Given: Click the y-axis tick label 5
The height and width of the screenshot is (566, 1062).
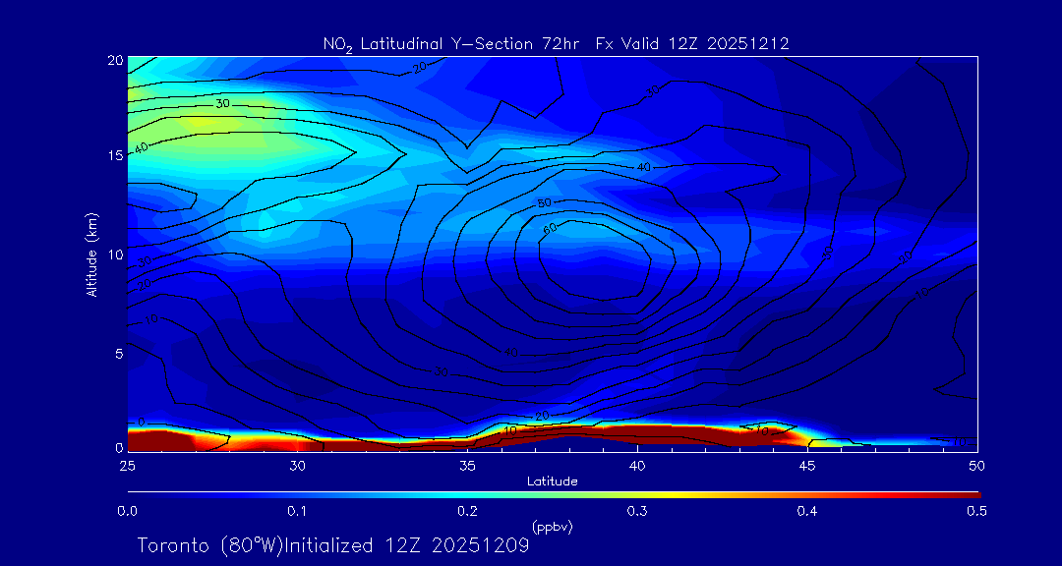Looking at the screenshot, I should (117, 353).
